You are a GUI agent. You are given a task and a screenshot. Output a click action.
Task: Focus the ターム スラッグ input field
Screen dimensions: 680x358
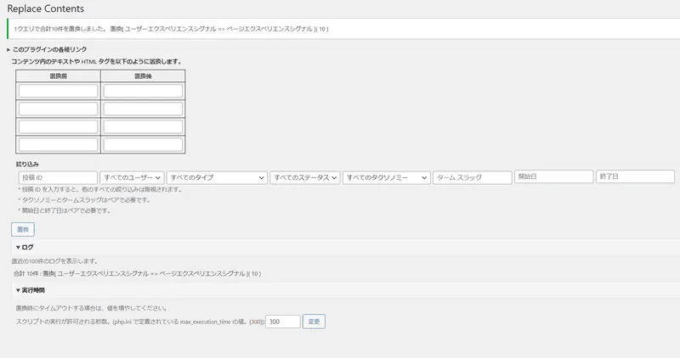pos(473,177)
